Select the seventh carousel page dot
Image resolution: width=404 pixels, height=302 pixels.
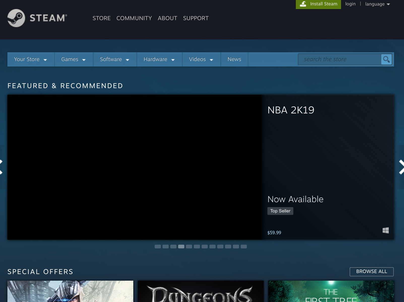pyautogui.click(x=205, y=247)
